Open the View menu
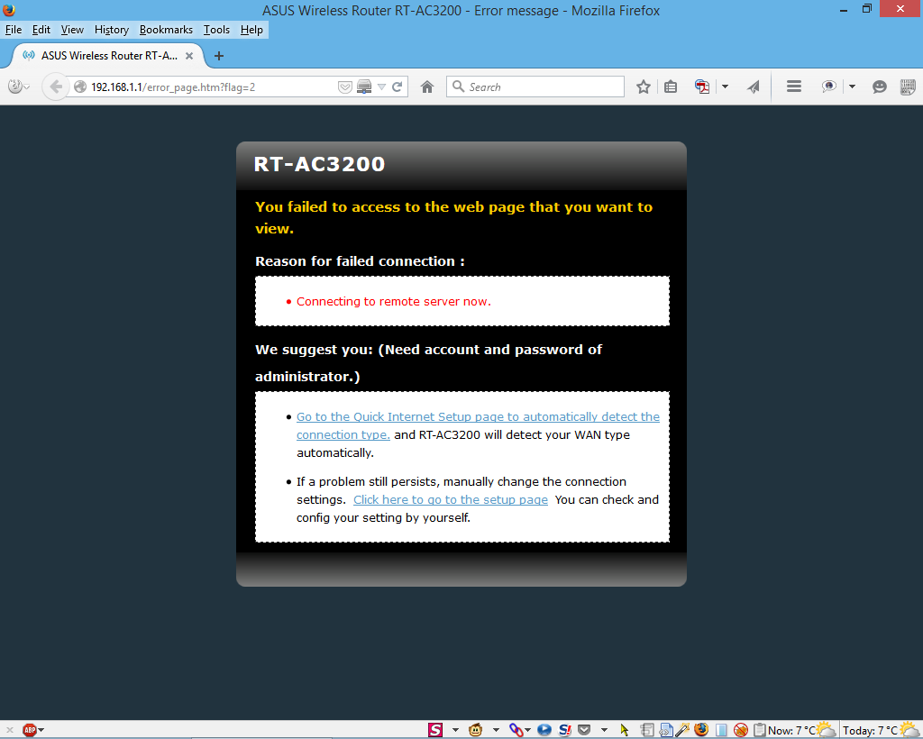 (x=72, y=30)
